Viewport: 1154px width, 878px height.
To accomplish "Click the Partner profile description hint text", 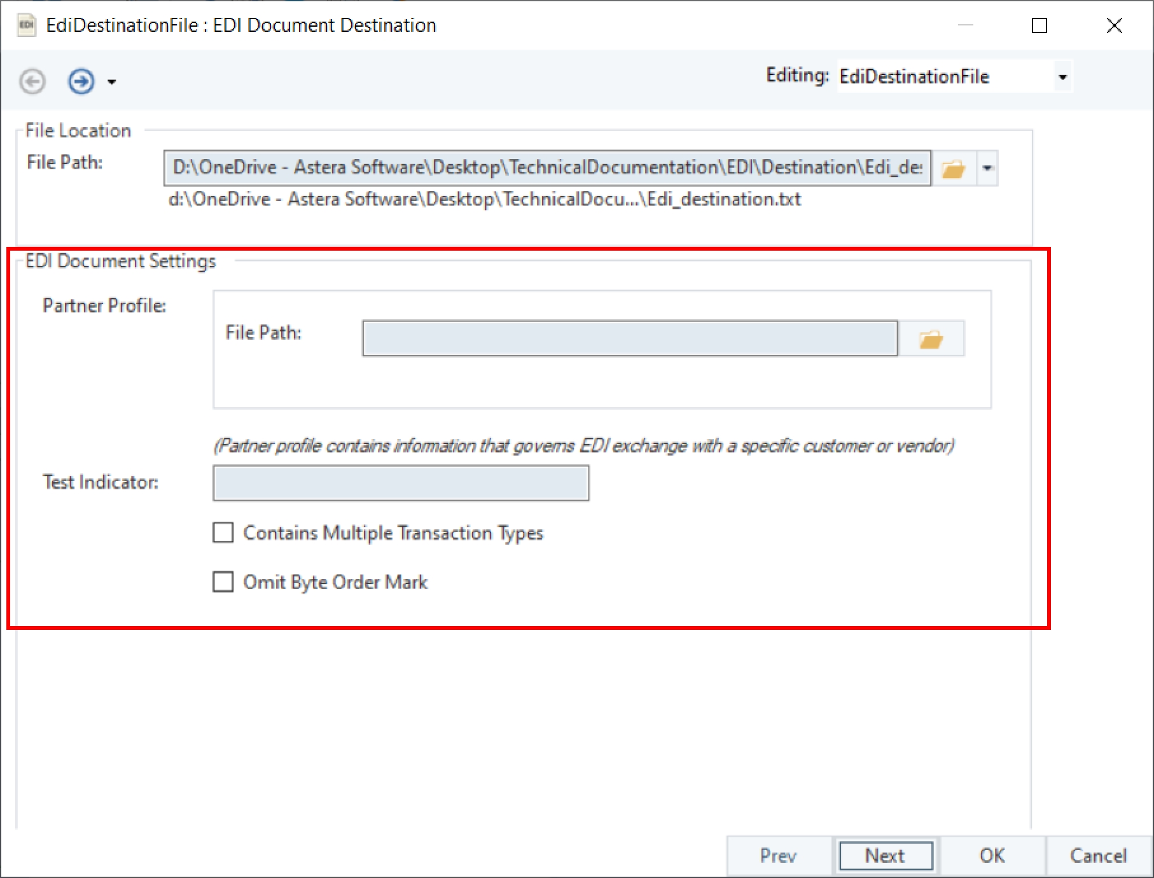I will coord(584,445).
